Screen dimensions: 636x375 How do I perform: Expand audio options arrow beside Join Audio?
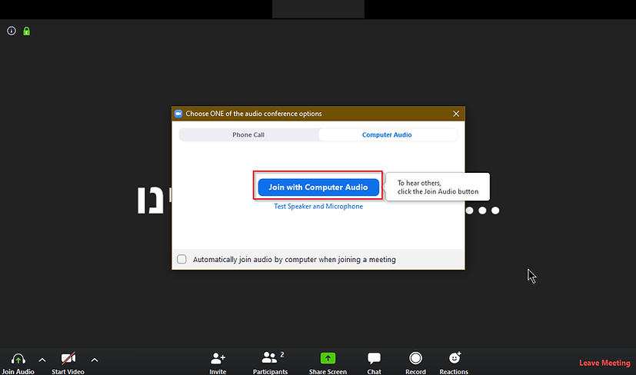pos(42,360)
